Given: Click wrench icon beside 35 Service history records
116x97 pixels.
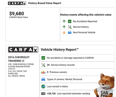Looking at the screenshot, I should 43,65.
